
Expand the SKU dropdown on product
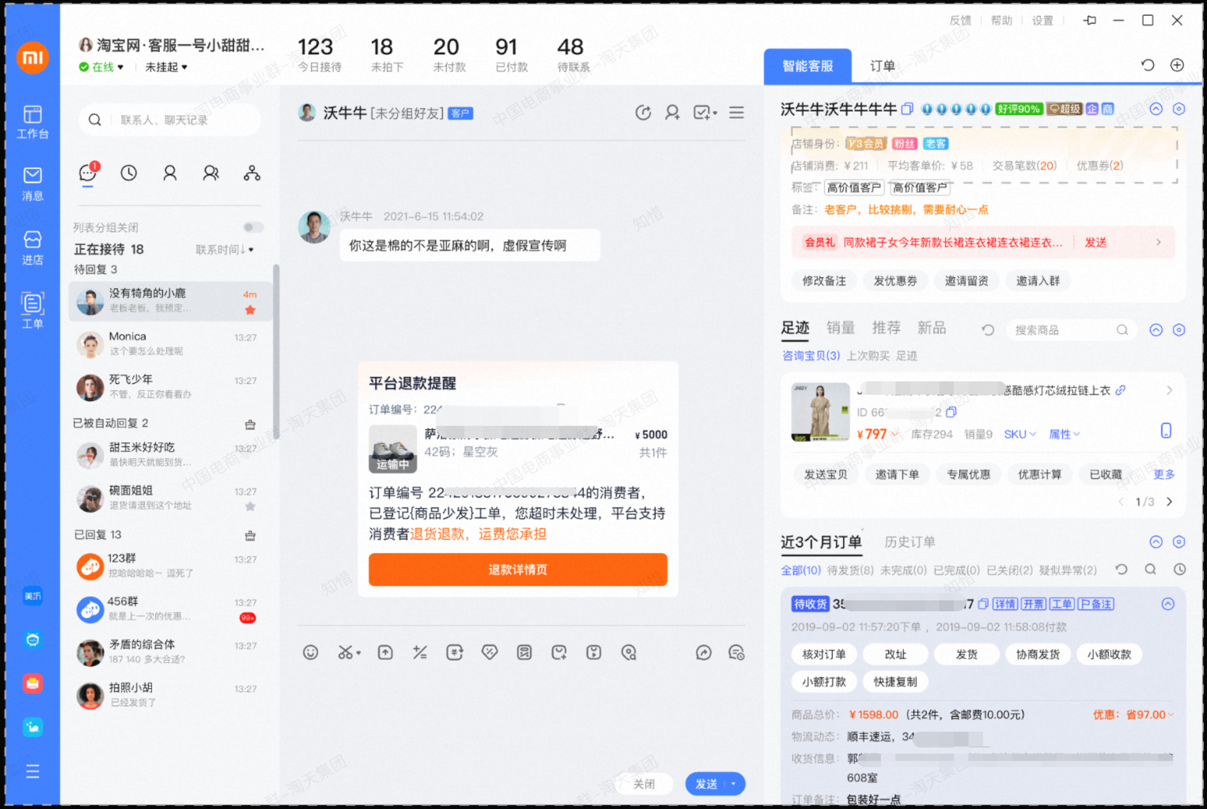click(x=1020, y=434)
